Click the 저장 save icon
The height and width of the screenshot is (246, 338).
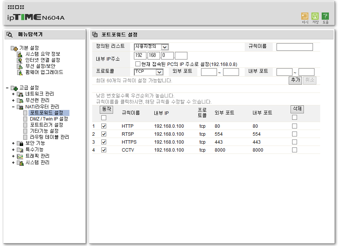point(315,16)
